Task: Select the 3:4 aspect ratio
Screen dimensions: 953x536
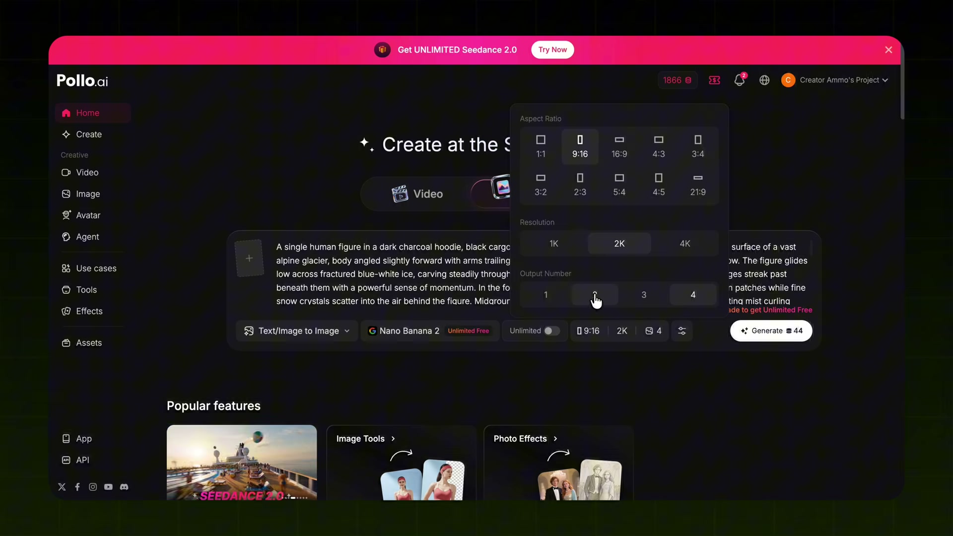Action: [698, 146]
